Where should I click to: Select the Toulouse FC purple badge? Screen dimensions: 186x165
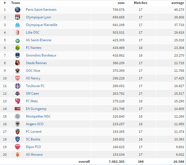[x=18, y=86]
